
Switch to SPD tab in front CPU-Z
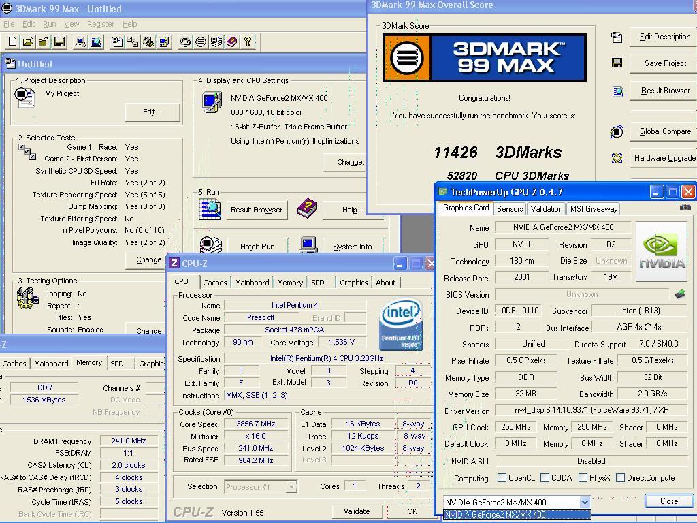(317, 283)
